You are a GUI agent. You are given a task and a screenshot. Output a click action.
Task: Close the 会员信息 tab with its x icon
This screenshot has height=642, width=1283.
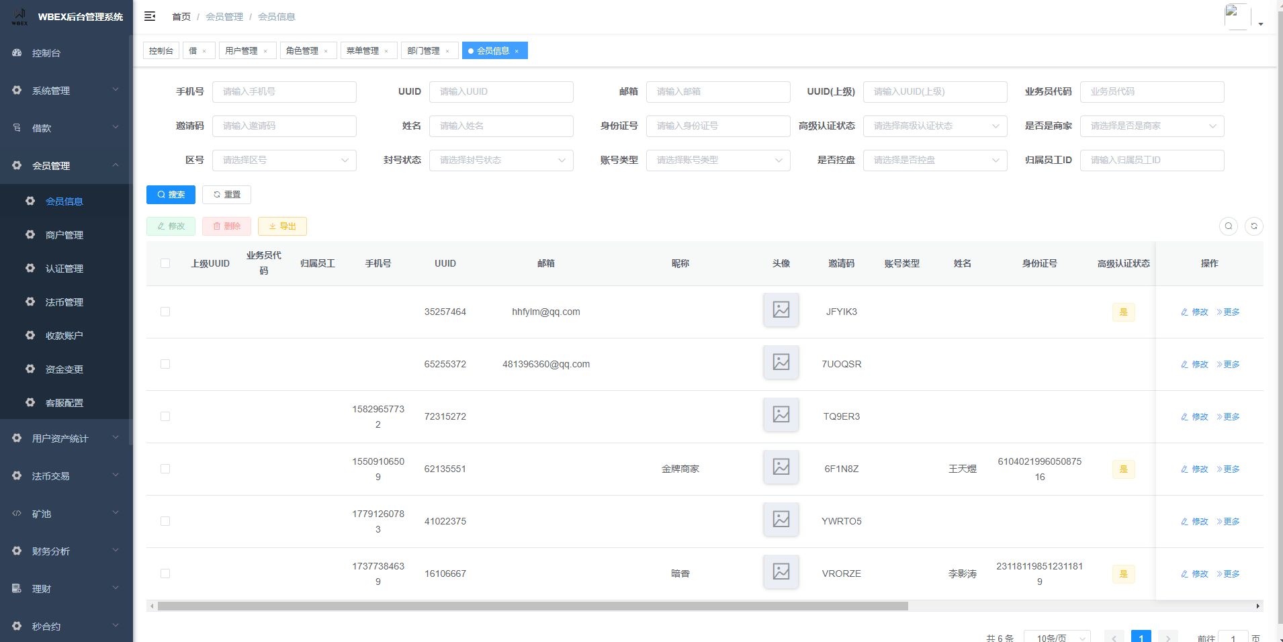point(517,51)
